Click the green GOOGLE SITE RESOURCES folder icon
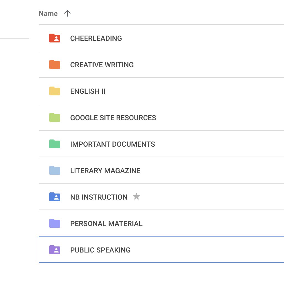Viewport: 284px width, 290px height. coord(54,117)
